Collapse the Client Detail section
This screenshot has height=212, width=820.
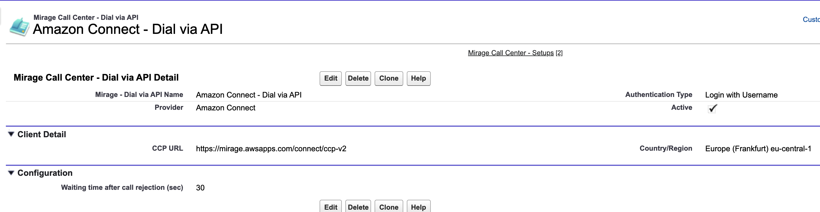(x=11, y=134)
